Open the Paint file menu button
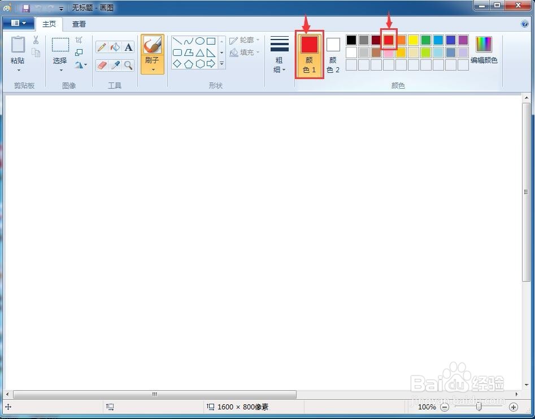Screen dimensions: 535x419 (19, 23)
